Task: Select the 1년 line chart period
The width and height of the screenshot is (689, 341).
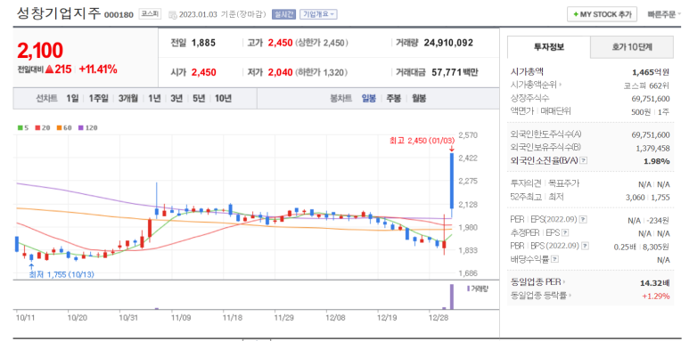Action: coord(154,98)
